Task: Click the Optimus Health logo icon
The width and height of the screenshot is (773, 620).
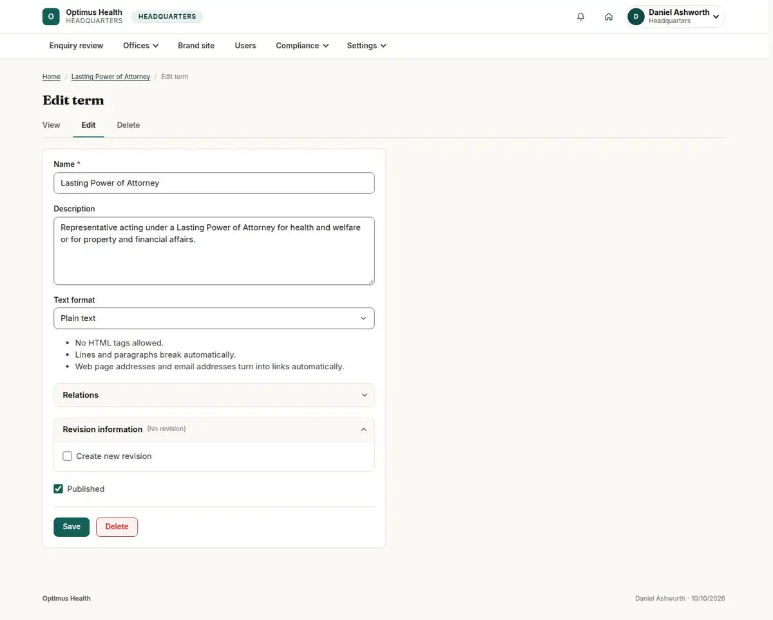Action: coord(51,17)
